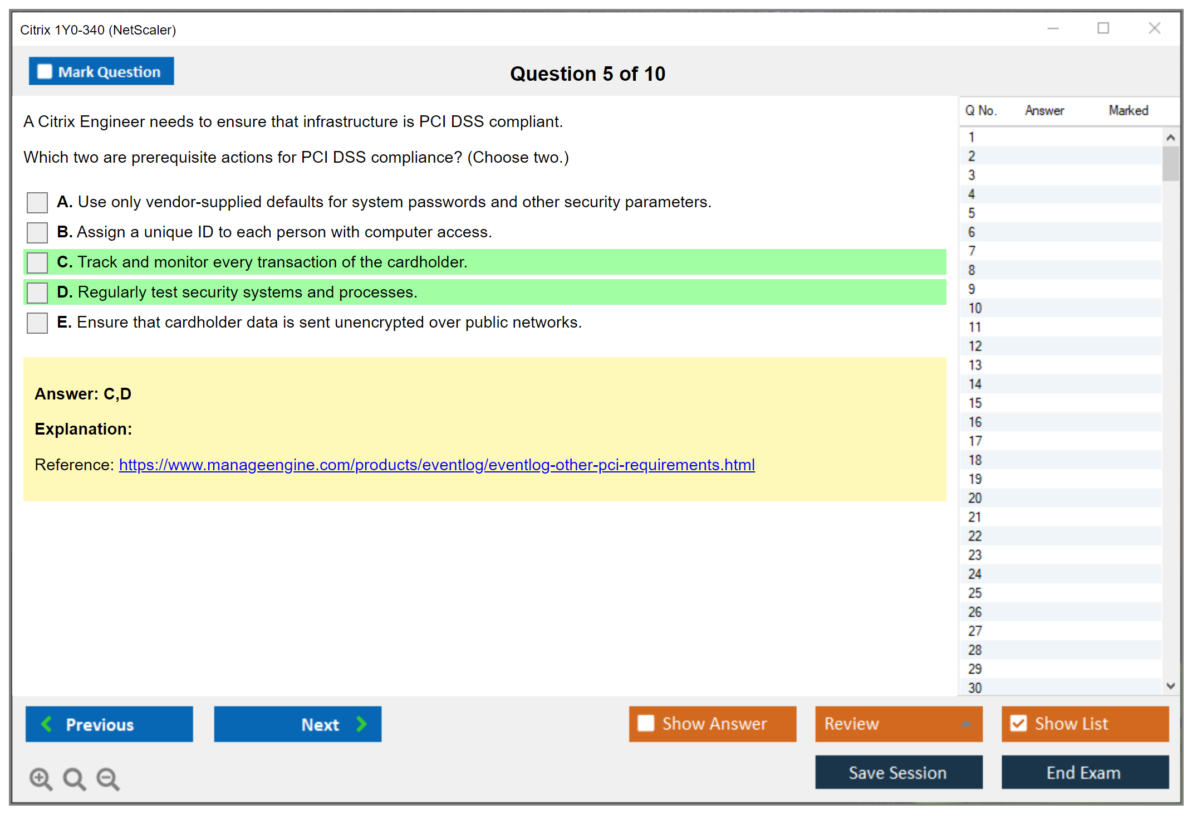Minimize the exam window
The image size is (1197, 819).
(x=1053, y=28)
